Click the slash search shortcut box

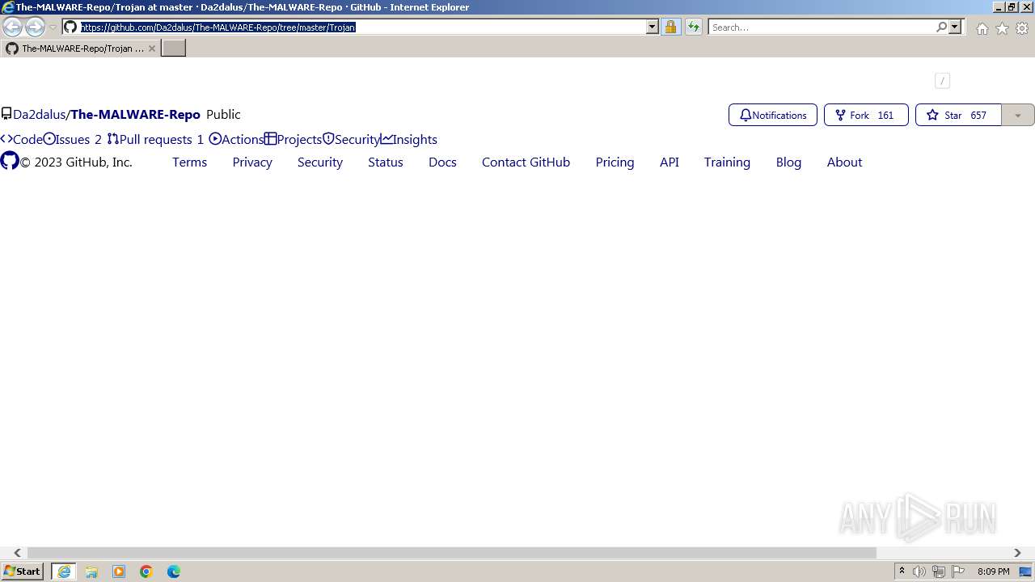942,80
